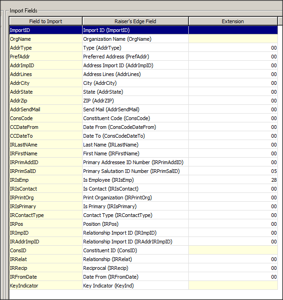The height and width of the screenshot is (300, 283).
Task: Select the OrgName field cell
Action: coord(46,39)
